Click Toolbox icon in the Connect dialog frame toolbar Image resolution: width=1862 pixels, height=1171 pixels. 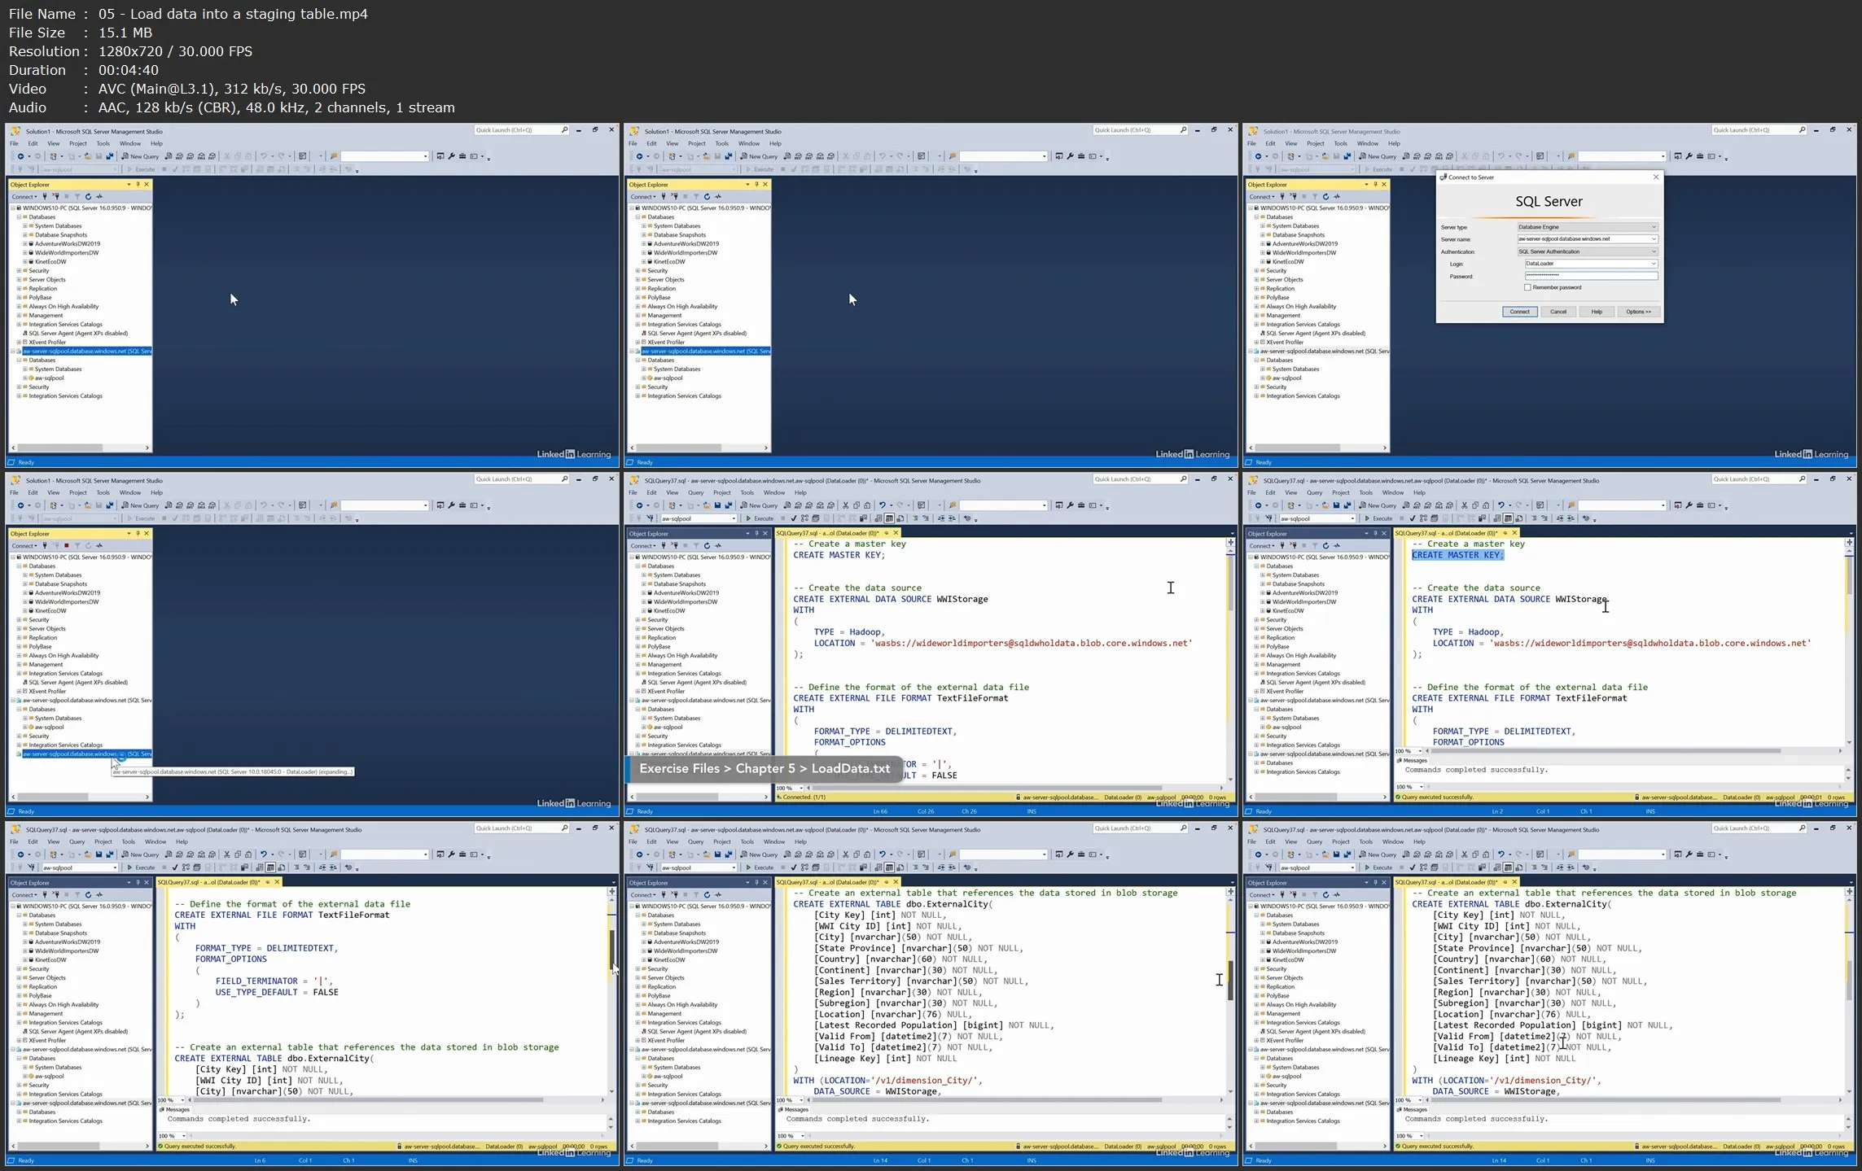(1700, 156)
